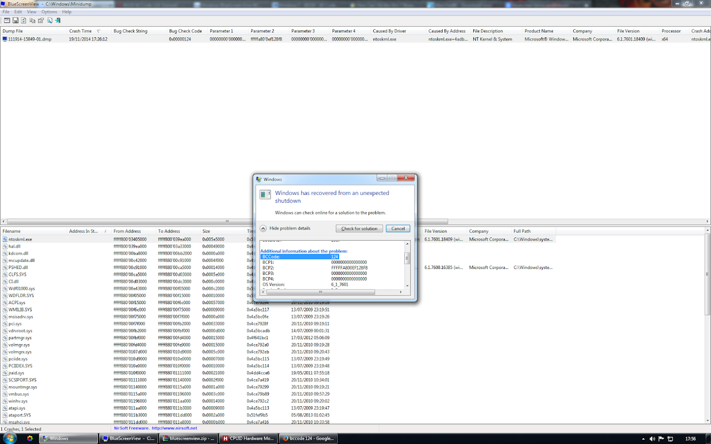Sort lower pane by Address In Stack header
711x444 pixels.
click(88, 231)
